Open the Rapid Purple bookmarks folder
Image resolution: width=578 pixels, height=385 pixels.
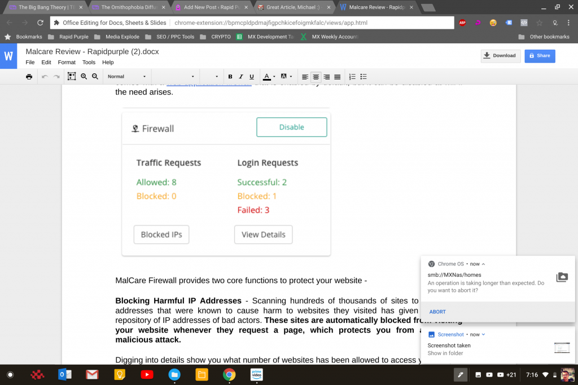click(68, 37)
